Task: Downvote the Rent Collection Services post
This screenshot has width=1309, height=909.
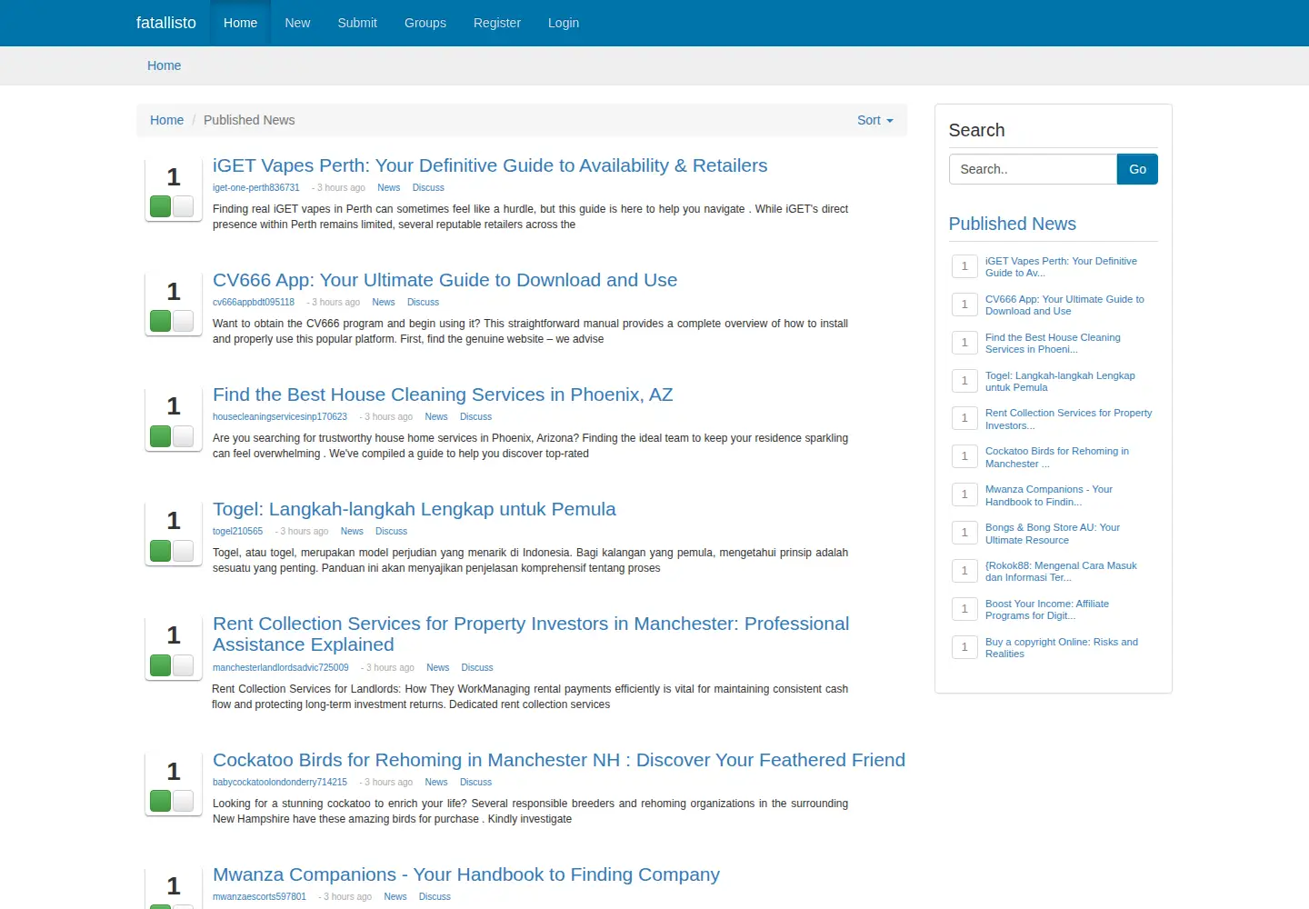Action: pyautogui.click(x=183, y=664)
